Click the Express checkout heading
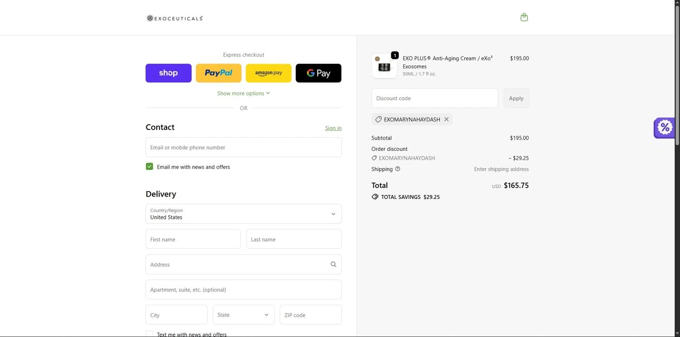This screenshot has height=337, width=680. (243, 55)
